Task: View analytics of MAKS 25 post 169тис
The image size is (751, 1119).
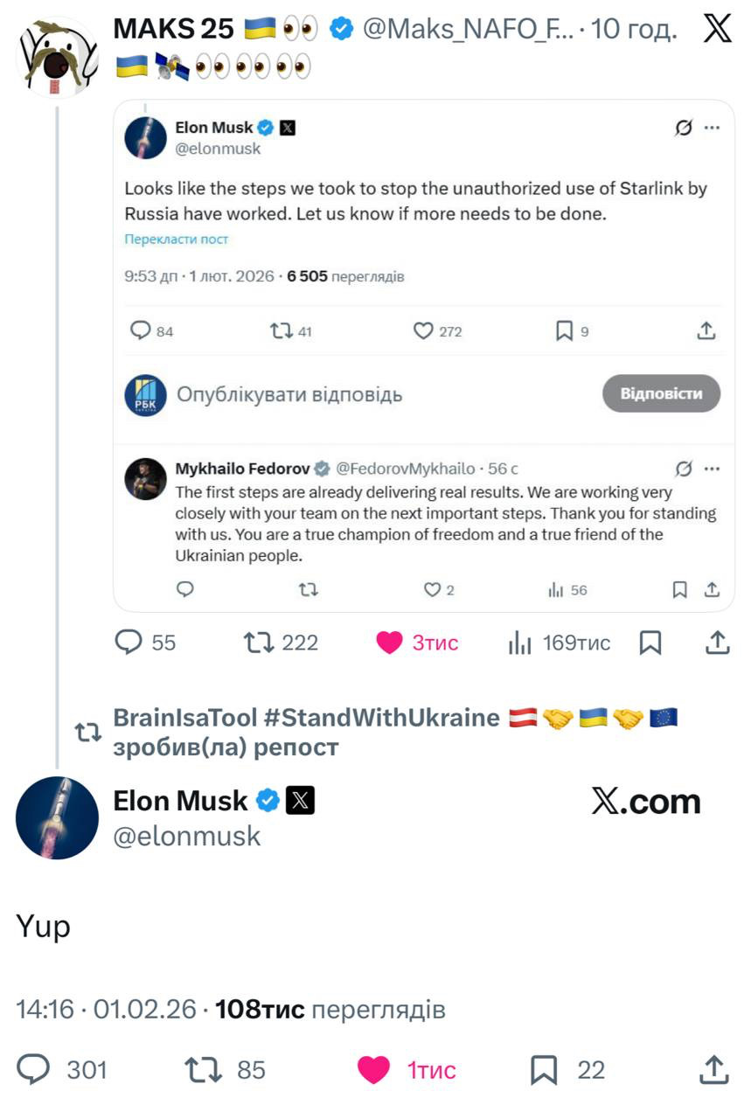Action: [520, 644]
